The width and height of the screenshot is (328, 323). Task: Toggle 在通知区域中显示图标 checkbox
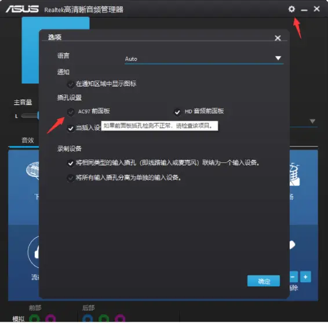(71, 84)
